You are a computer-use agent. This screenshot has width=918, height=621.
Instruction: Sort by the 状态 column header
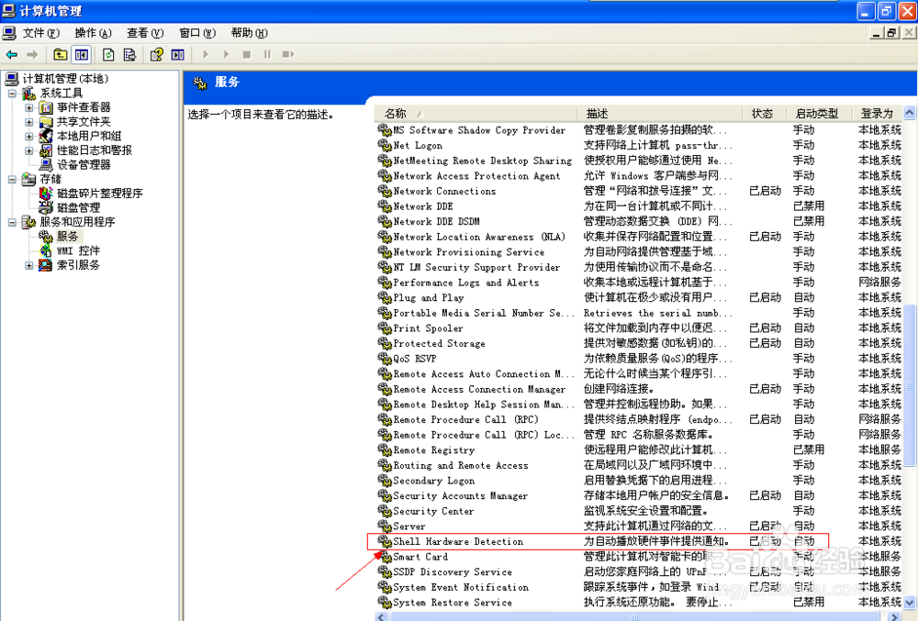click(x=764, y=114)
